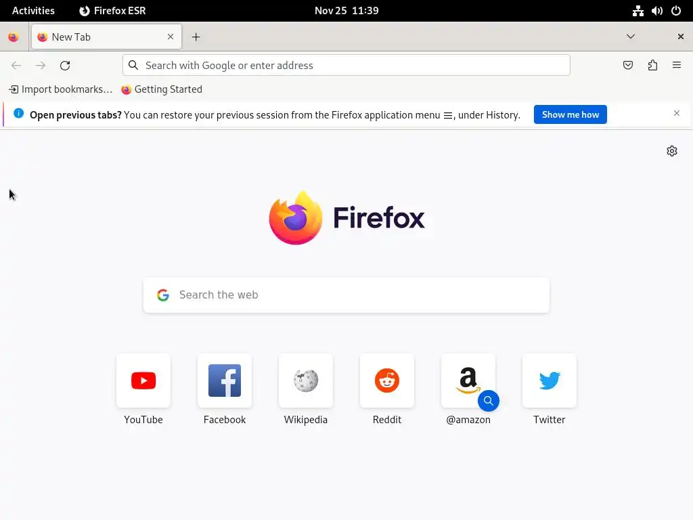Click the Save to Pocket icon
Viewport: 693px width, 520px height.
tap(627, 65)
